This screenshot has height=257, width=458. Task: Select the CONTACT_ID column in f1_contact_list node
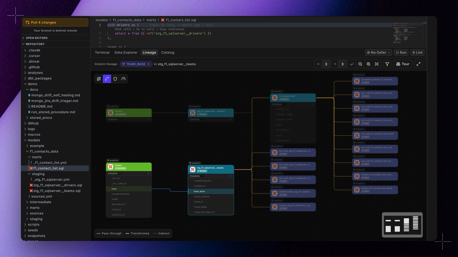point(293,109)
